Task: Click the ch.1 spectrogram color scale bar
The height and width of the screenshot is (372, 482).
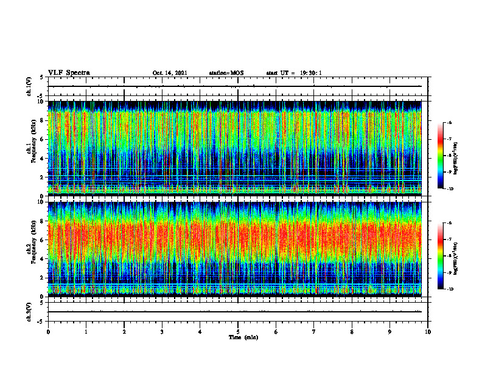Action: click(441, 156)
